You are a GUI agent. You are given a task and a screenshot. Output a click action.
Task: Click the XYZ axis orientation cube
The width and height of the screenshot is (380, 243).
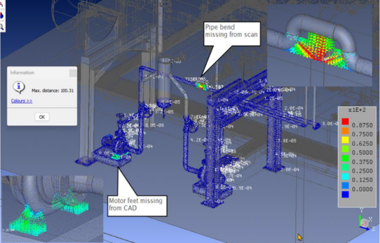point(365,221)
